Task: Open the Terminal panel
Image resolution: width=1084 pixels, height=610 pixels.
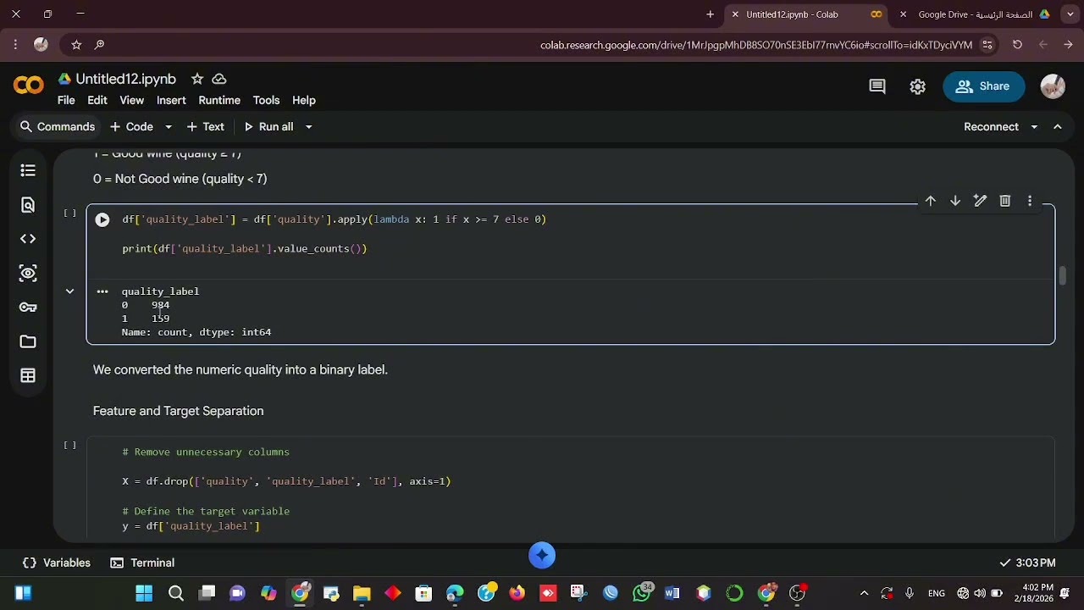Action: click(142, 563)
